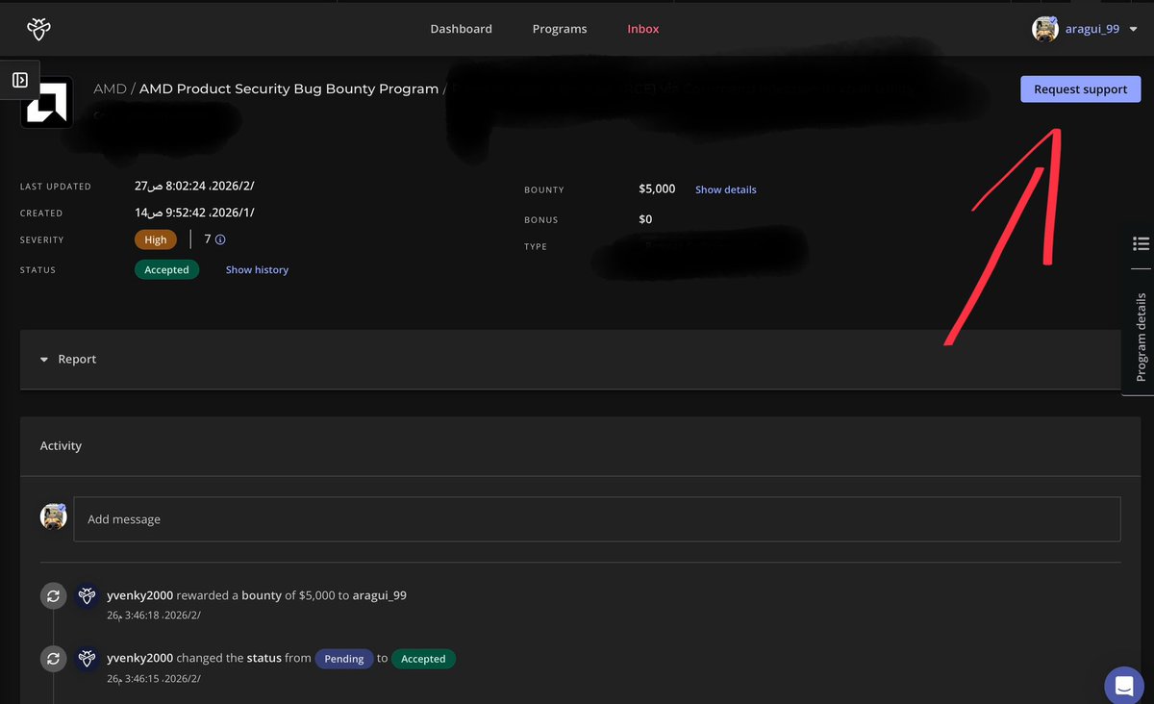The image size is (1154, 704).
Task: Click the $0 bonus value
Action: tap(645, 219)
